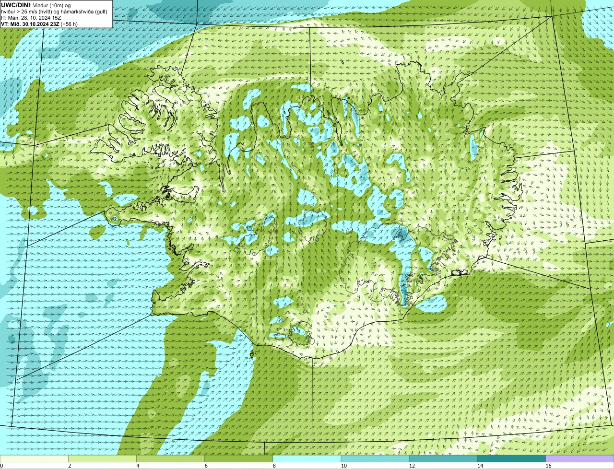
Task: Click the "IT: Mán. 28. 10. 2024 15Z" line
Action: tap(31, 18)
